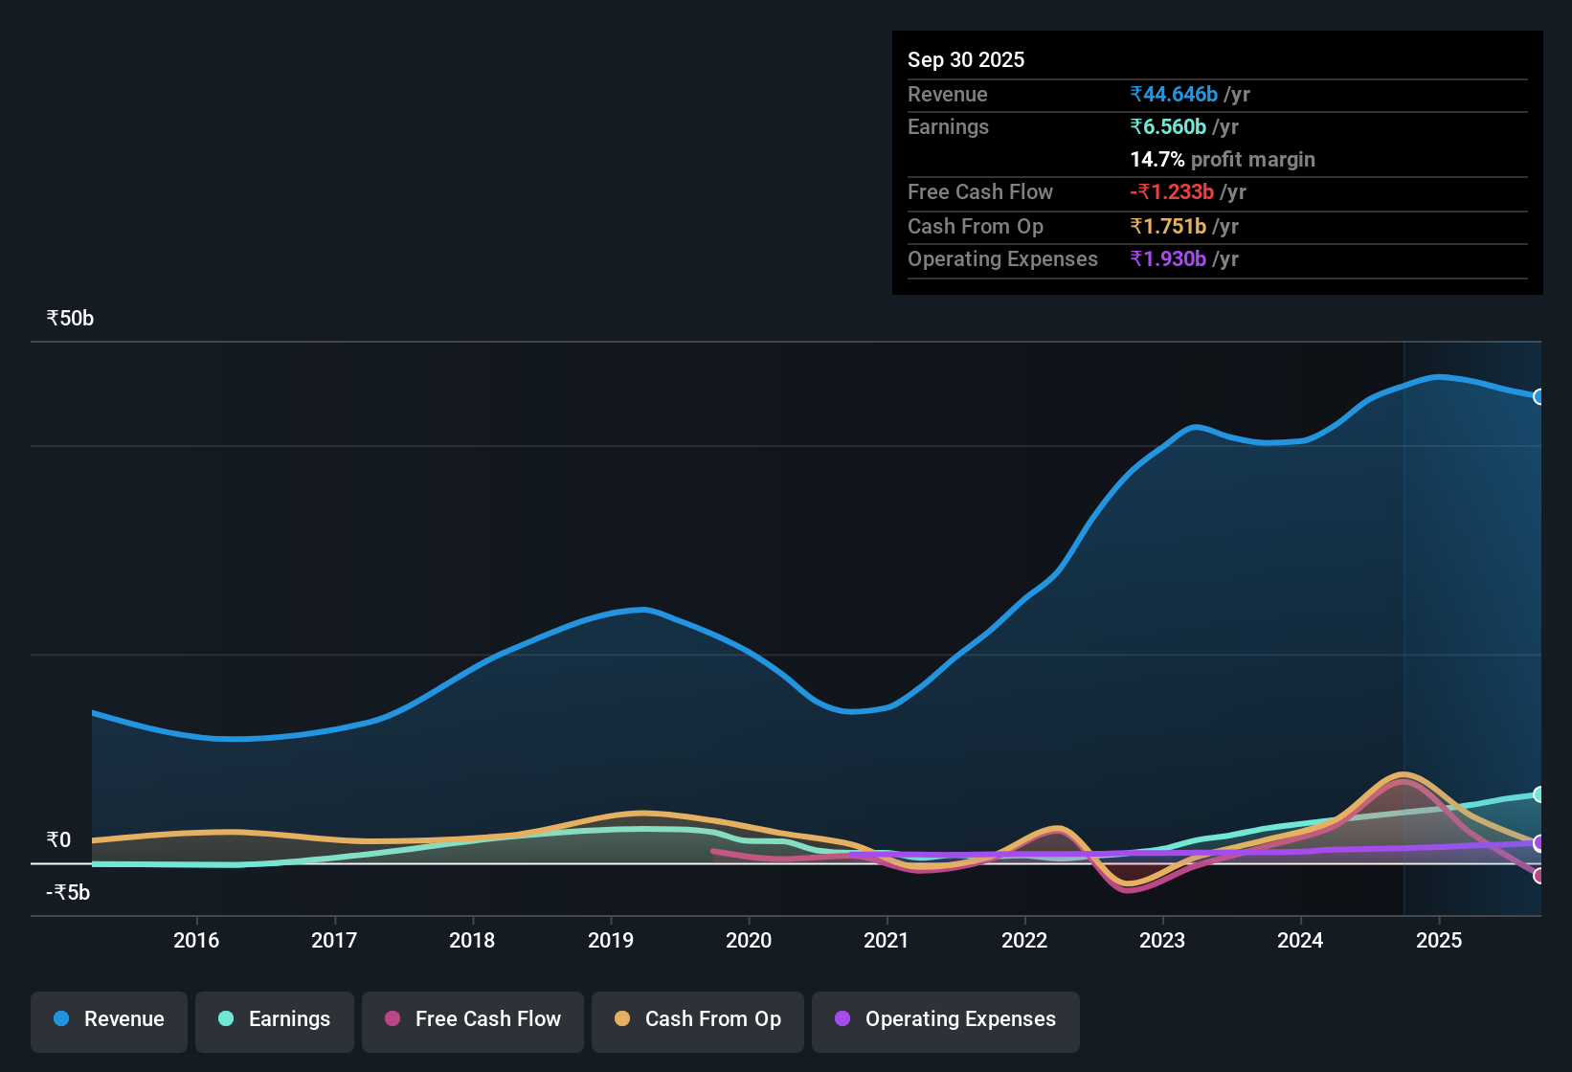Click the 2021 year label on the axis

point(887,940)
